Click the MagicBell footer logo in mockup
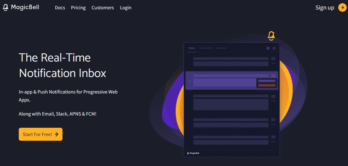Screen dimensions: 348x166 point(193,153)
